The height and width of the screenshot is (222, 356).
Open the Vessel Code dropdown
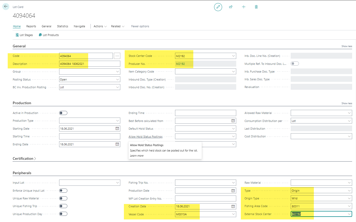pyautogui.click(x=233, y=214)
